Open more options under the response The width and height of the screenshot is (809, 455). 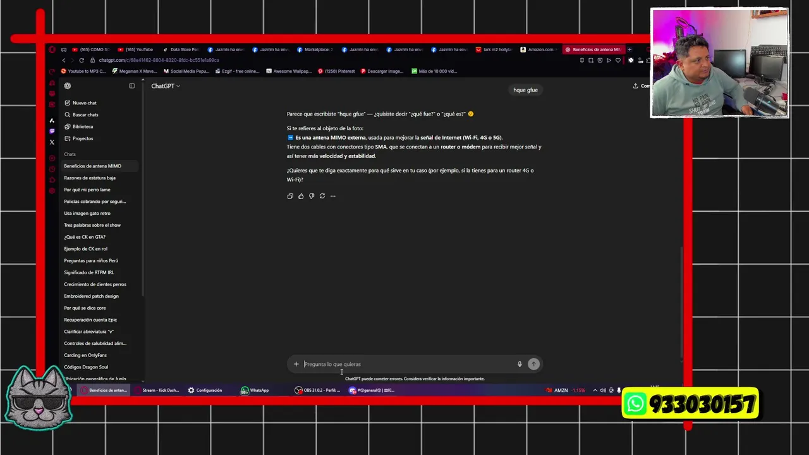click(x=333, y=196)
